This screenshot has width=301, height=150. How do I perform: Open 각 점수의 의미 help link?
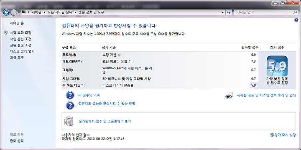[x=89, y=95]
